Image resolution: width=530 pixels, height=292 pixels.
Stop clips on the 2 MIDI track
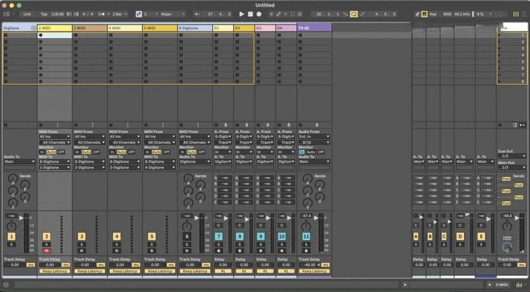pyautogui.click(x=41, y=125)
